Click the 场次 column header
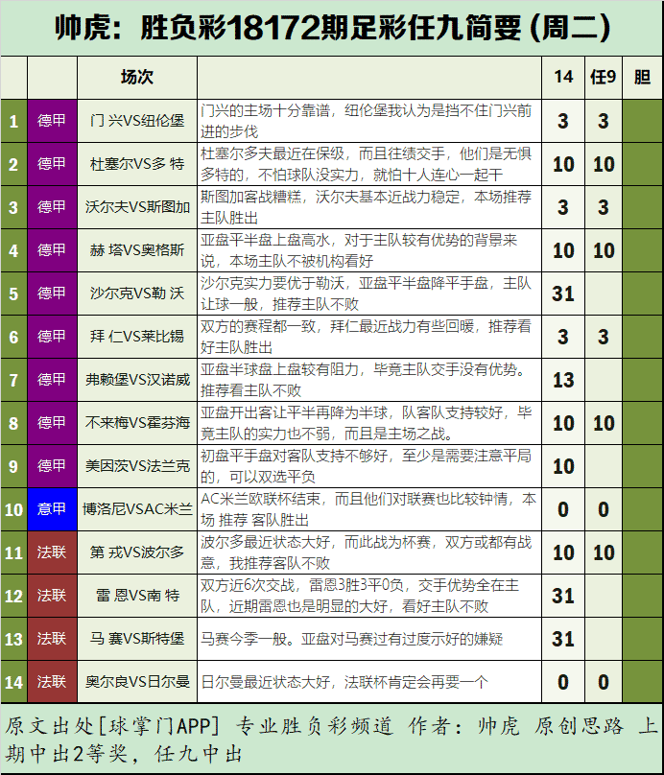Image resolution: width=664 pixels, height=775 pixels. (137, 77)
